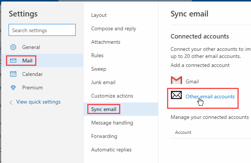The height and width of the screenshot is (163, 251).
Task: Select the Sync email option
Action: pos(121,109)
